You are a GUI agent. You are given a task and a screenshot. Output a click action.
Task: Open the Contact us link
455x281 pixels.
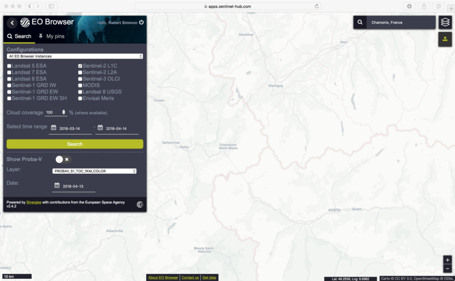point(190,277)
